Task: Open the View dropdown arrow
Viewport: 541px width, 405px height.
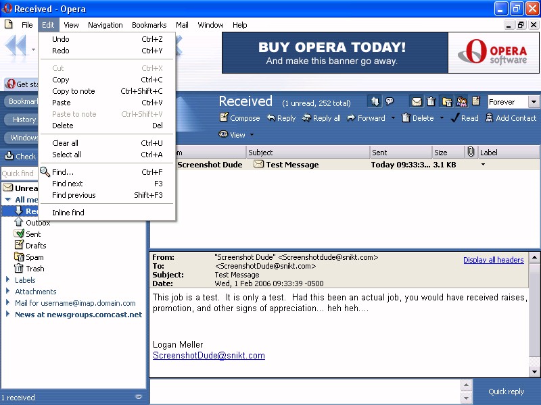Action: point(252,134)
